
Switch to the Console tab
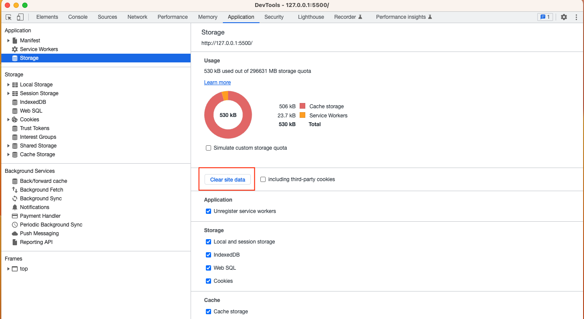click(x=78, y=17)
